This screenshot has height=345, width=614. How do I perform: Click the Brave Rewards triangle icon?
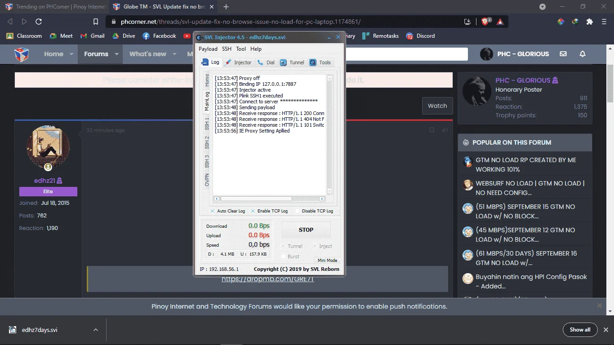pos(500,22)
